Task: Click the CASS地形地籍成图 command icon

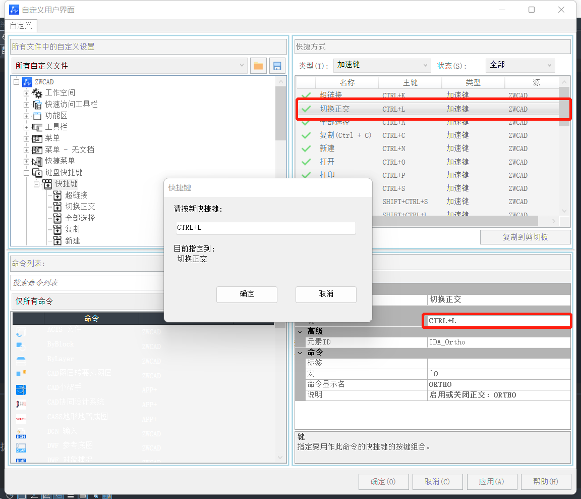Action: point(21,419)
